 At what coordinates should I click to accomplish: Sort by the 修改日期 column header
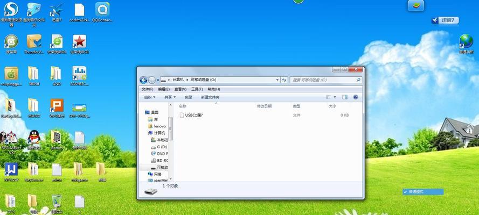tap(273, 106)
